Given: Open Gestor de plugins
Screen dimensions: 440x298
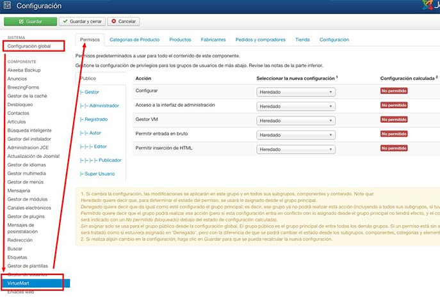Looking at the screenshot, I should click(26, 217).
